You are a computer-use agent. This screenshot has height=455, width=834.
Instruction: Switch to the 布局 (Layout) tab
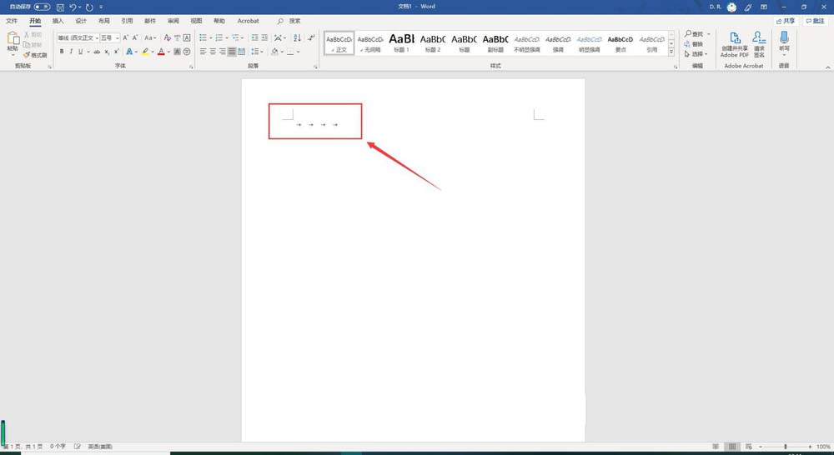(103, 21)
